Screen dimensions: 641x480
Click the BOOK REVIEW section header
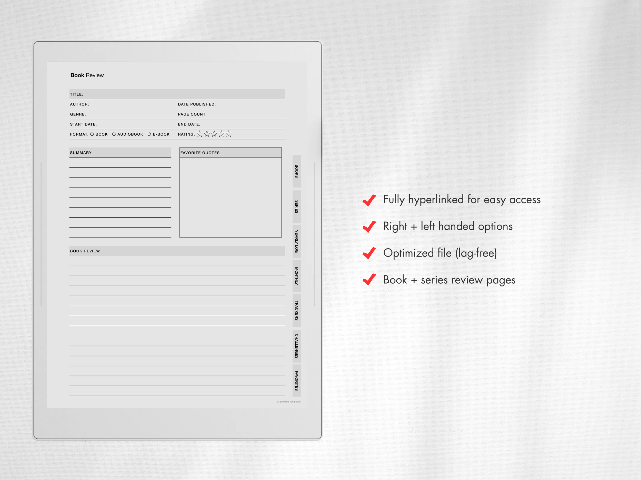[177, 251]
